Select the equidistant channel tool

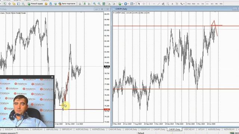(x=163, y=4)
